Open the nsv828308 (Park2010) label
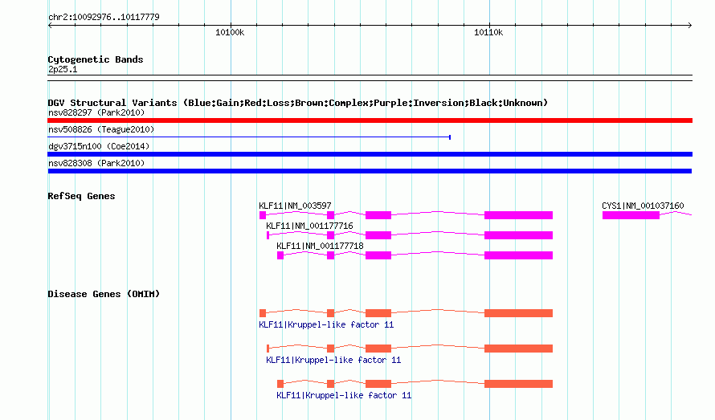Screen dimensions: 715x420 pos(96,163)
